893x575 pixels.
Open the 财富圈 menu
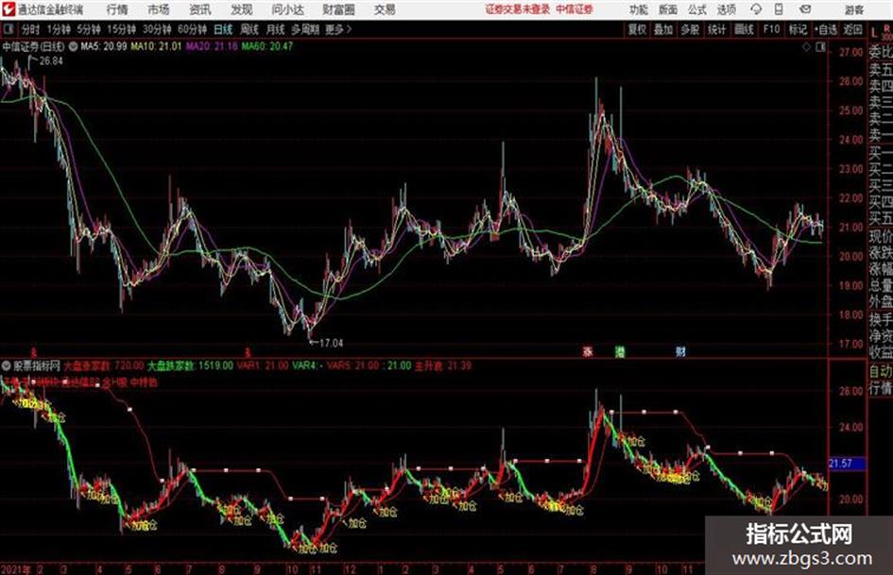339,9
